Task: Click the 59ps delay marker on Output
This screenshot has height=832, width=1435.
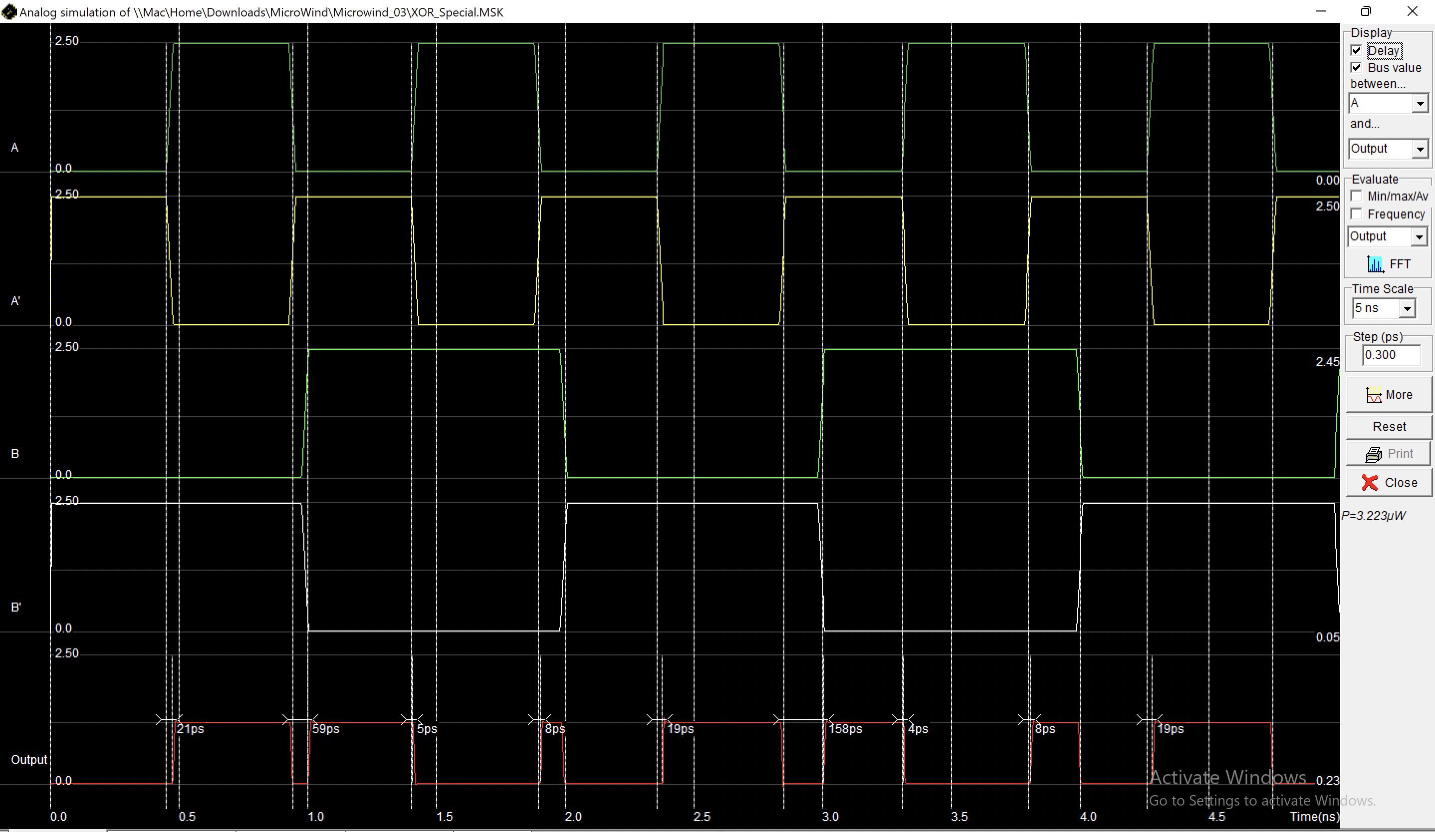Action: [x=325, y=729]
